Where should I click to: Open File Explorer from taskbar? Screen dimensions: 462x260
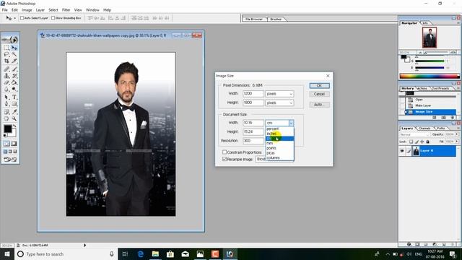coord(156,254)
